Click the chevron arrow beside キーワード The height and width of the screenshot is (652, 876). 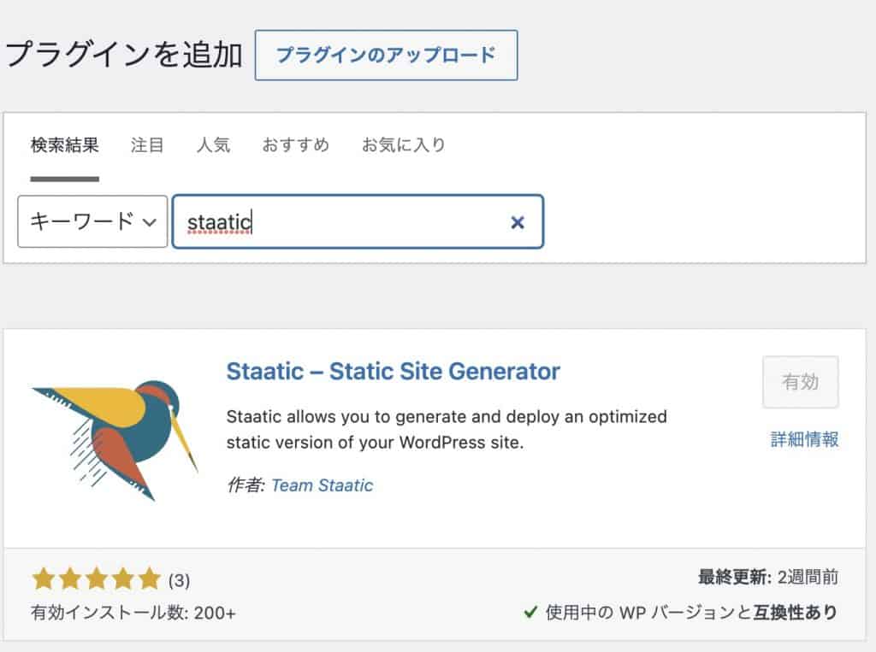(x=149, y=222)
